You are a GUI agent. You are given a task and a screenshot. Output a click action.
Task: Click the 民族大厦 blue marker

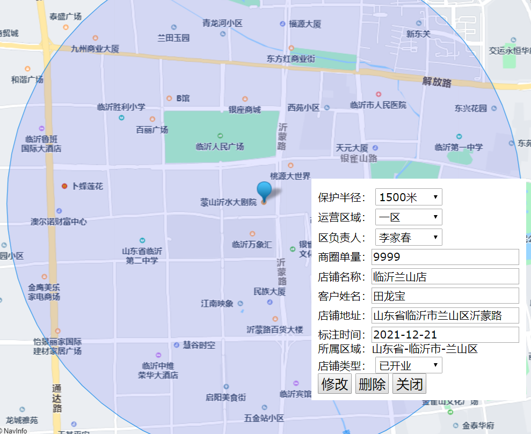pyautogui.click(x=270, y=302)
